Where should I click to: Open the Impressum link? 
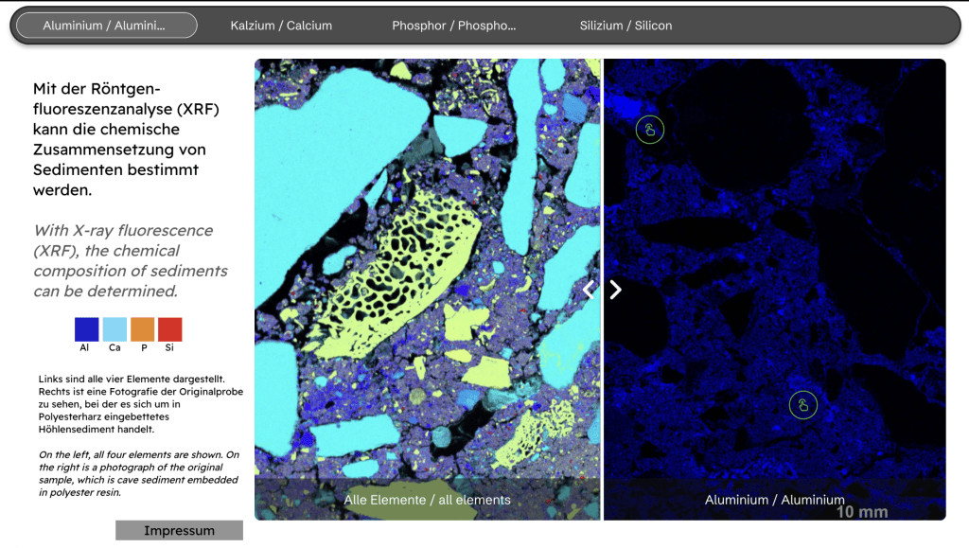point(179,531)
